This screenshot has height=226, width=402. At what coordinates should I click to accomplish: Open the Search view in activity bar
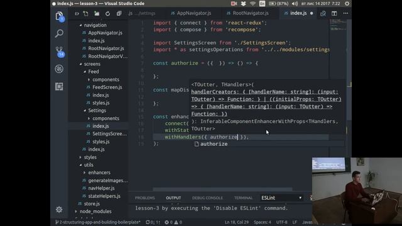point(59,33)
